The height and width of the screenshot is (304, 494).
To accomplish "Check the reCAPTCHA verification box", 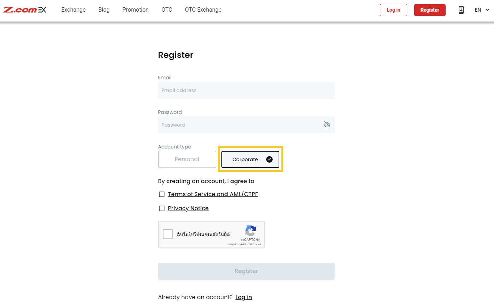I will pos(168,234).
